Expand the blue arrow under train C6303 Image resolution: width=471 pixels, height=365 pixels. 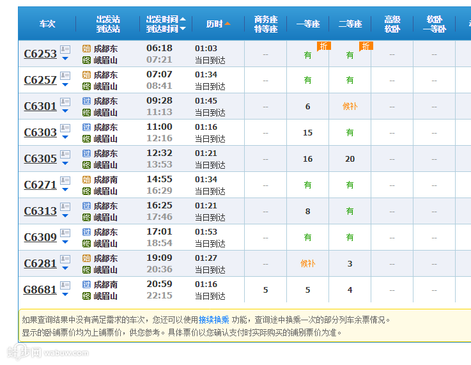tap(65, 137)
